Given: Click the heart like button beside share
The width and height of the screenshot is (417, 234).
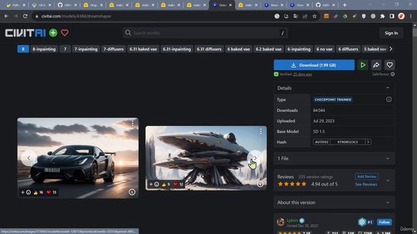Looking at the screenshot, I should pos(390,65).
